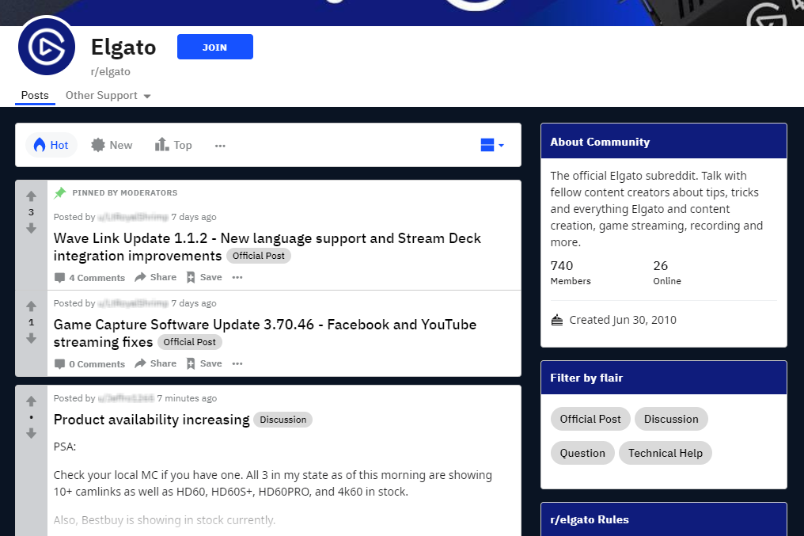Upvote the Product availability increasing post
The image size is (804, 536).
pos(31,401)
